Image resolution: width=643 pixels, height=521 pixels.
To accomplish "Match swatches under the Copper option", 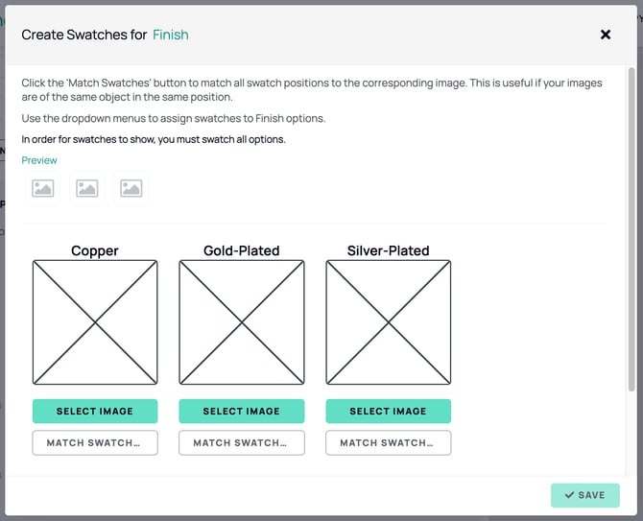I will click(95, 442).
